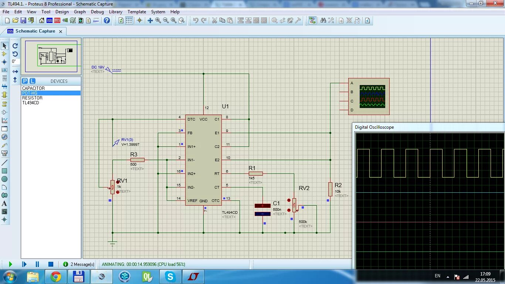
Task: Select the 2D Graphics Text tool
Action: pyautogui.click(x=4, y=203)
